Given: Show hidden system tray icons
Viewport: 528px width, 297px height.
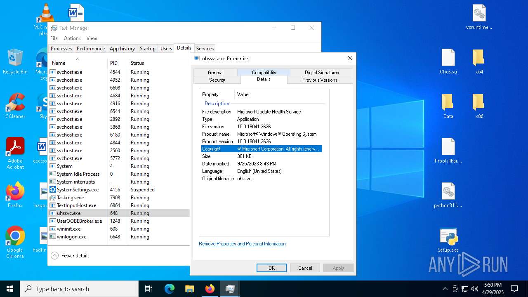Looking at the screenshot, I should [445, 289].
